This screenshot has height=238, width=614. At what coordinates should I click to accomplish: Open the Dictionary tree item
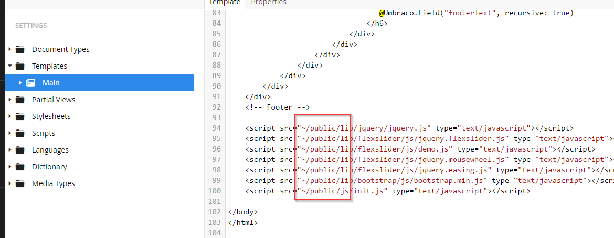(49, 167)
